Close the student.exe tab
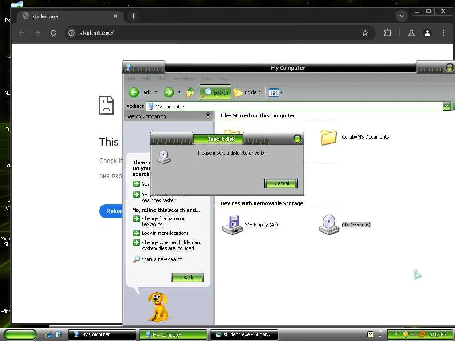 click(116, 16)
